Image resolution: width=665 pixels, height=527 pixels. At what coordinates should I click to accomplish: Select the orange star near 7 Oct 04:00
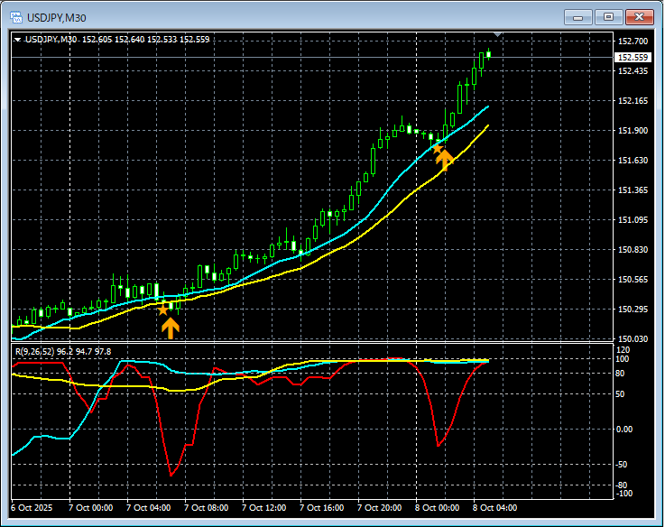click(163, 310)
